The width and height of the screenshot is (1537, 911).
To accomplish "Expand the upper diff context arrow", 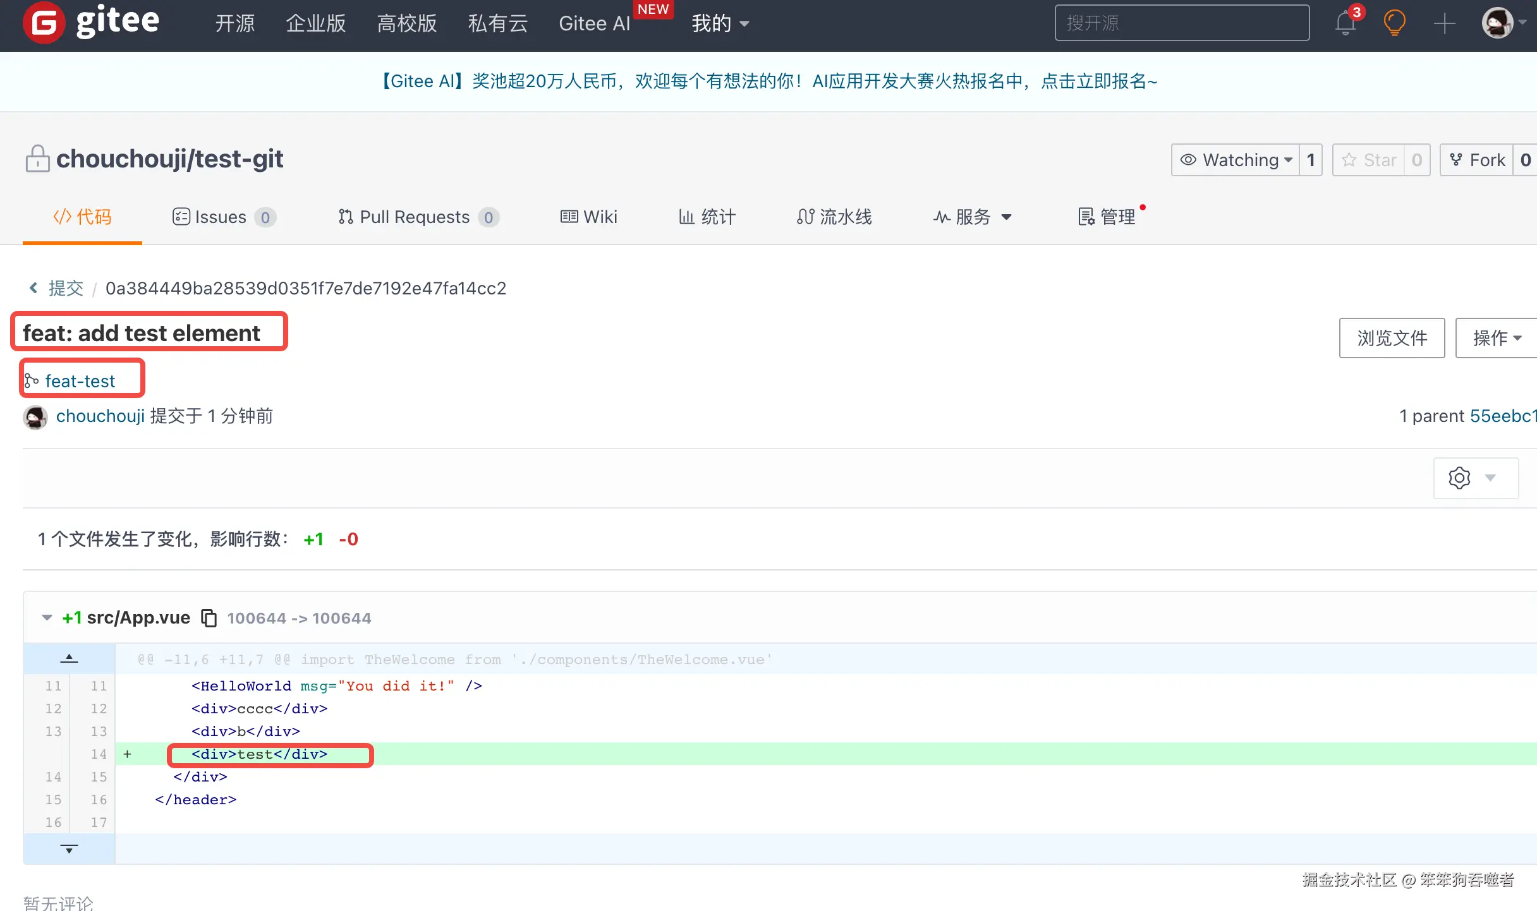I will click(x=69, y=658).
